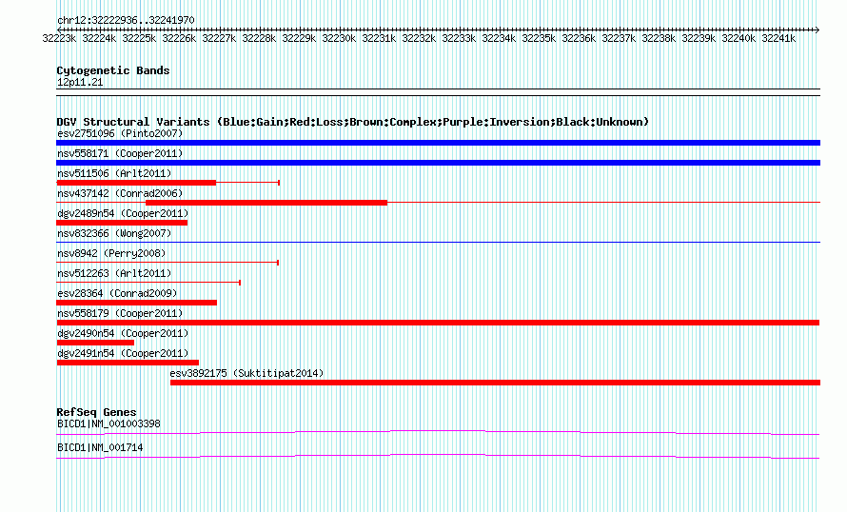The width and height of the screenshot is (847, 512).
Task: Select the 32230k ruler tick label
Action: (339, 38)
